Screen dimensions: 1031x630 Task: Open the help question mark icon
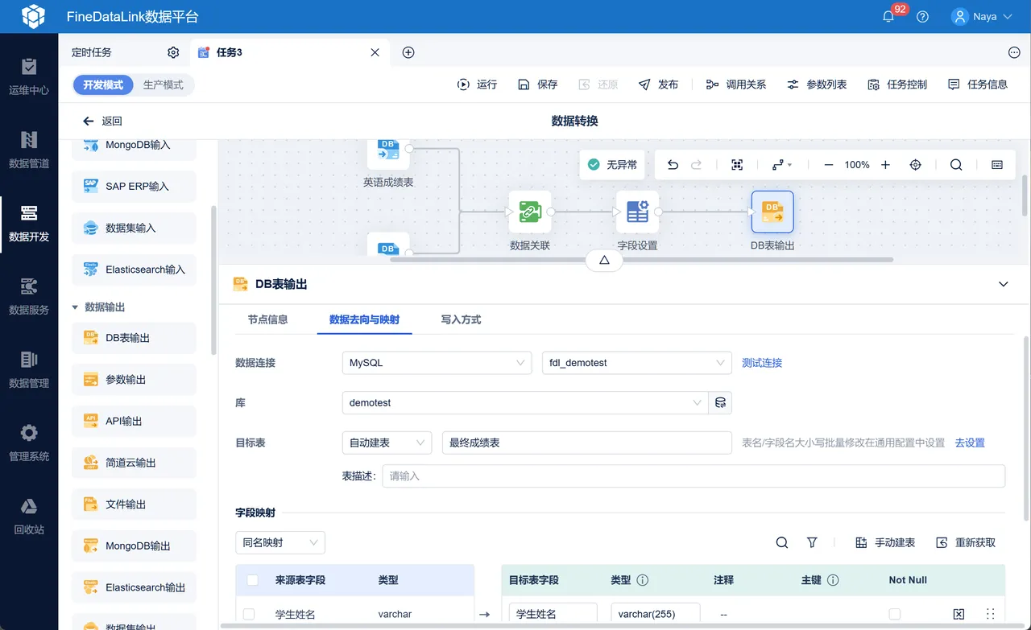(923, 16)
